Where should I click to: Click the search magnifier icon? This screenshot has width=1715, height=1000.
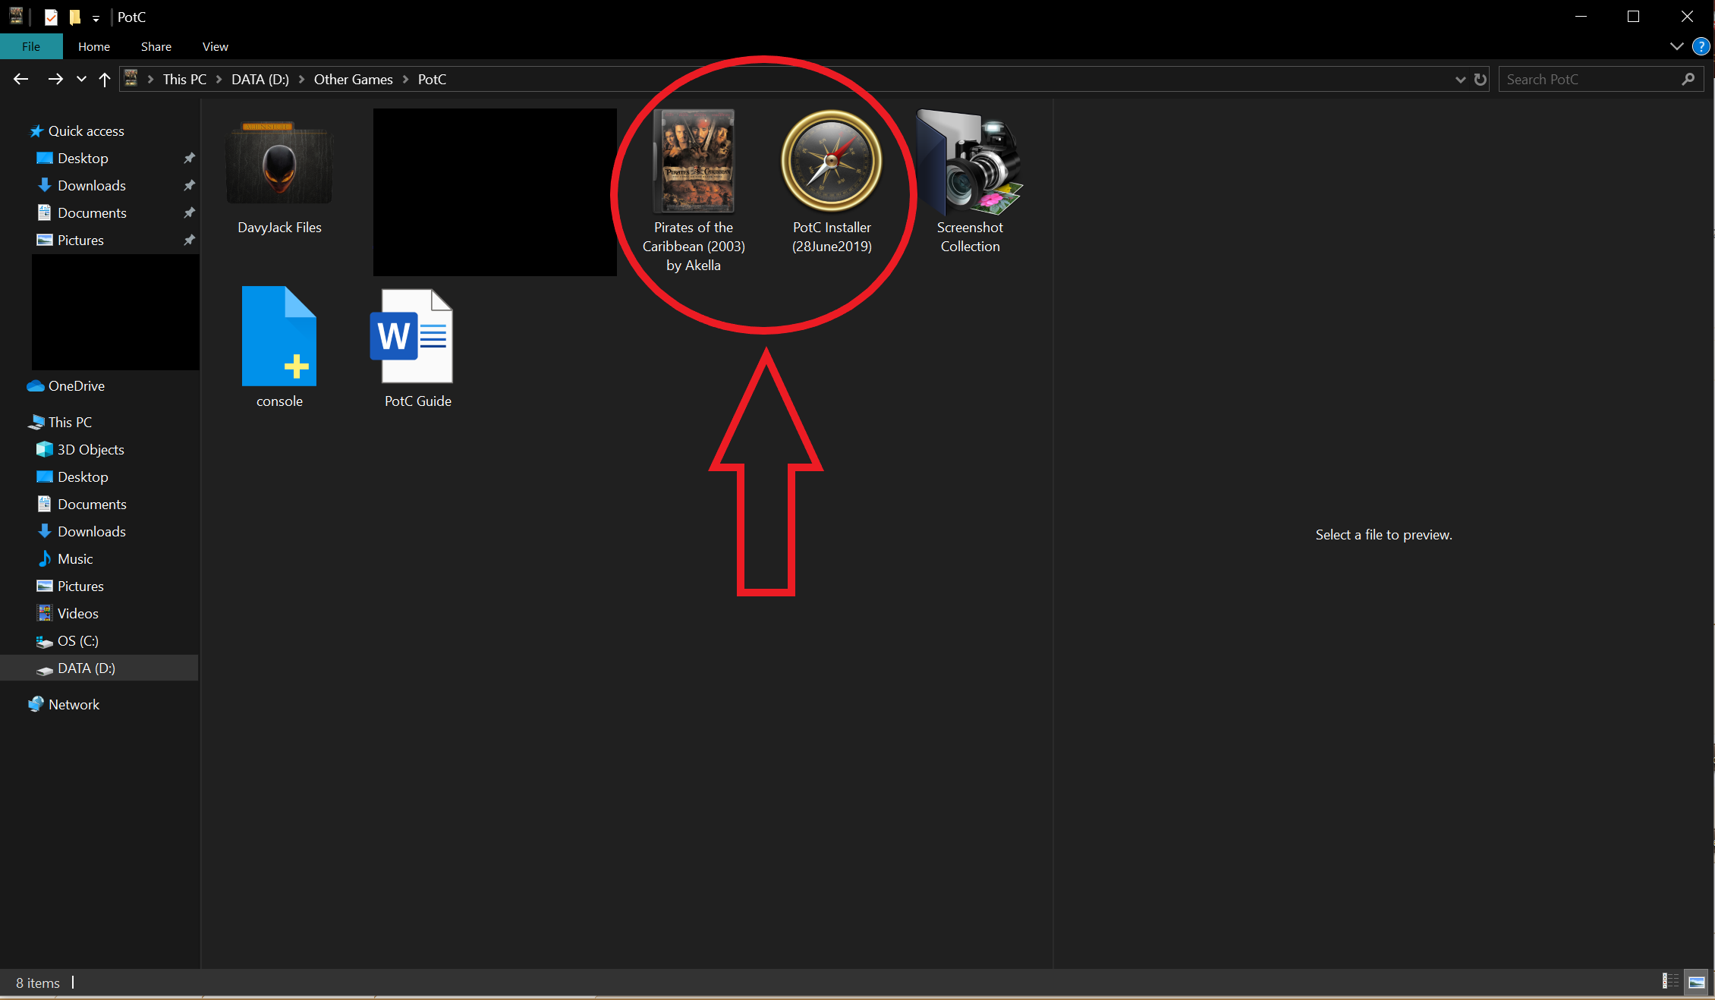pos(1688,79)
